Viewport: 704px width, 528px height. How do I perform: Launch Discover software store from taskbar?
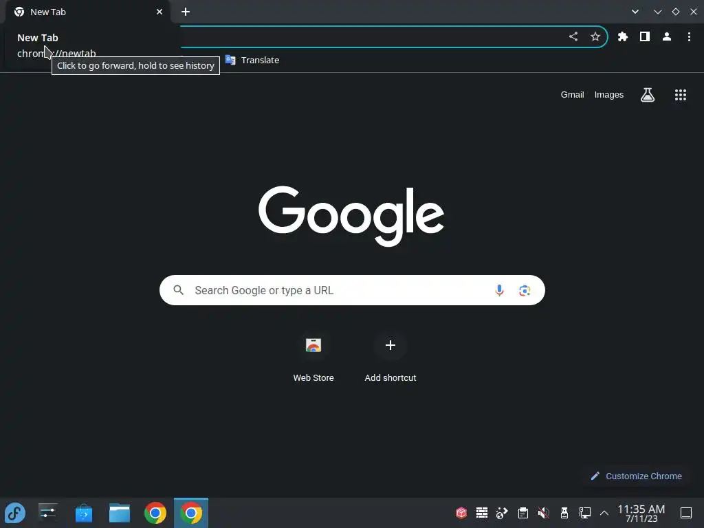[x=83, y=513]
